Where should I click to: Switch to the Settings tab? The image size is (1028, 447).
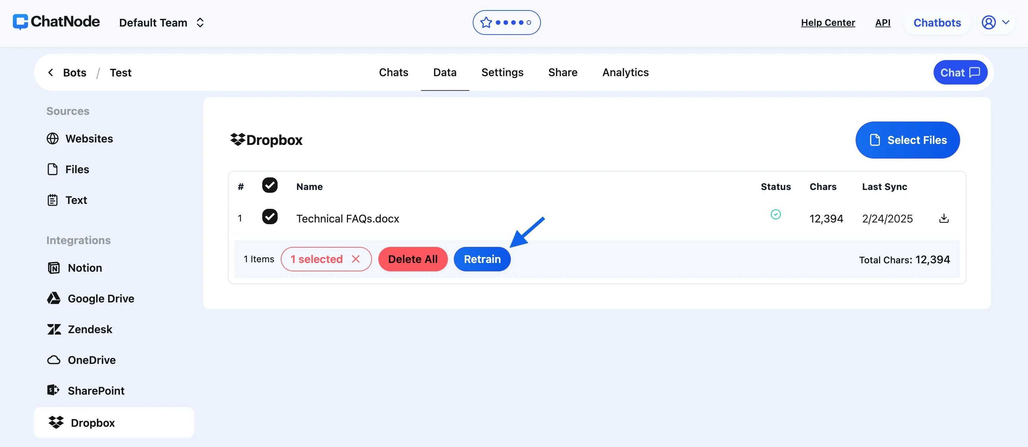coord(502,73)
